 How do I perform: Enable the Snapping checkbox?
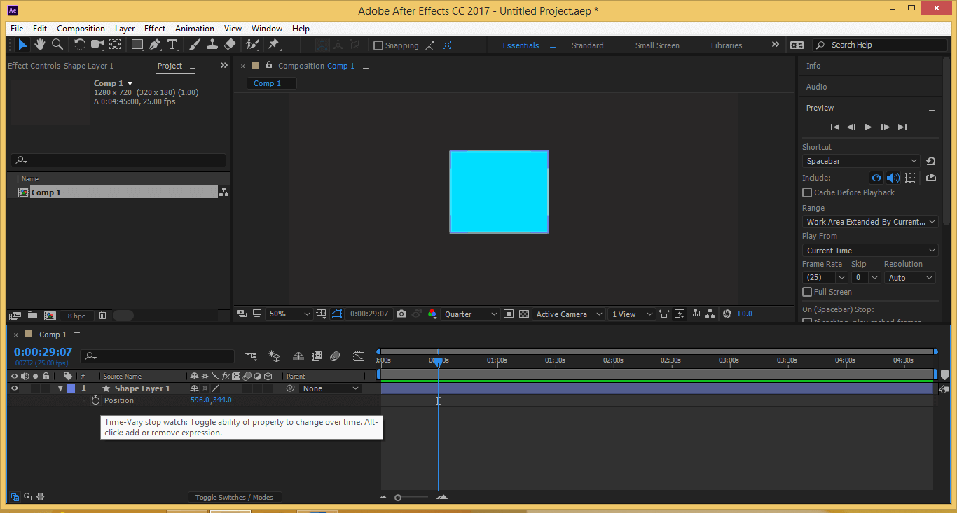[x=378, y=45]
